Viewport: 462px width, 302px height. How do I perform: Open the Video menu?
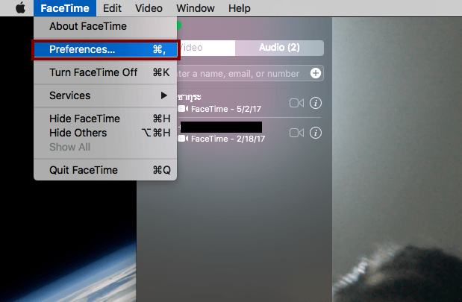[x=149, y=8]
